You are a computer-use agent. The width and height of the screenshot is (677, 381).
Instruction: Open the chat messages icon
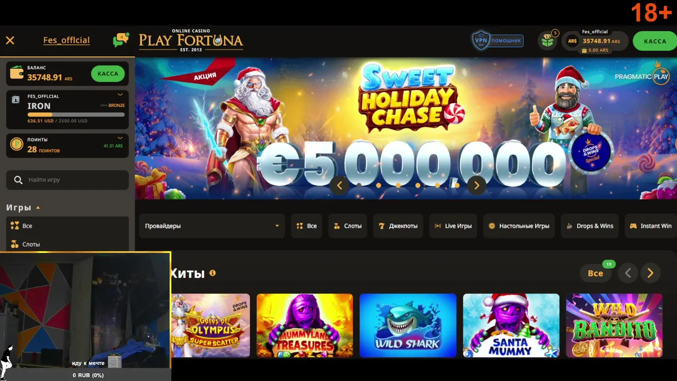click(121, 40)
